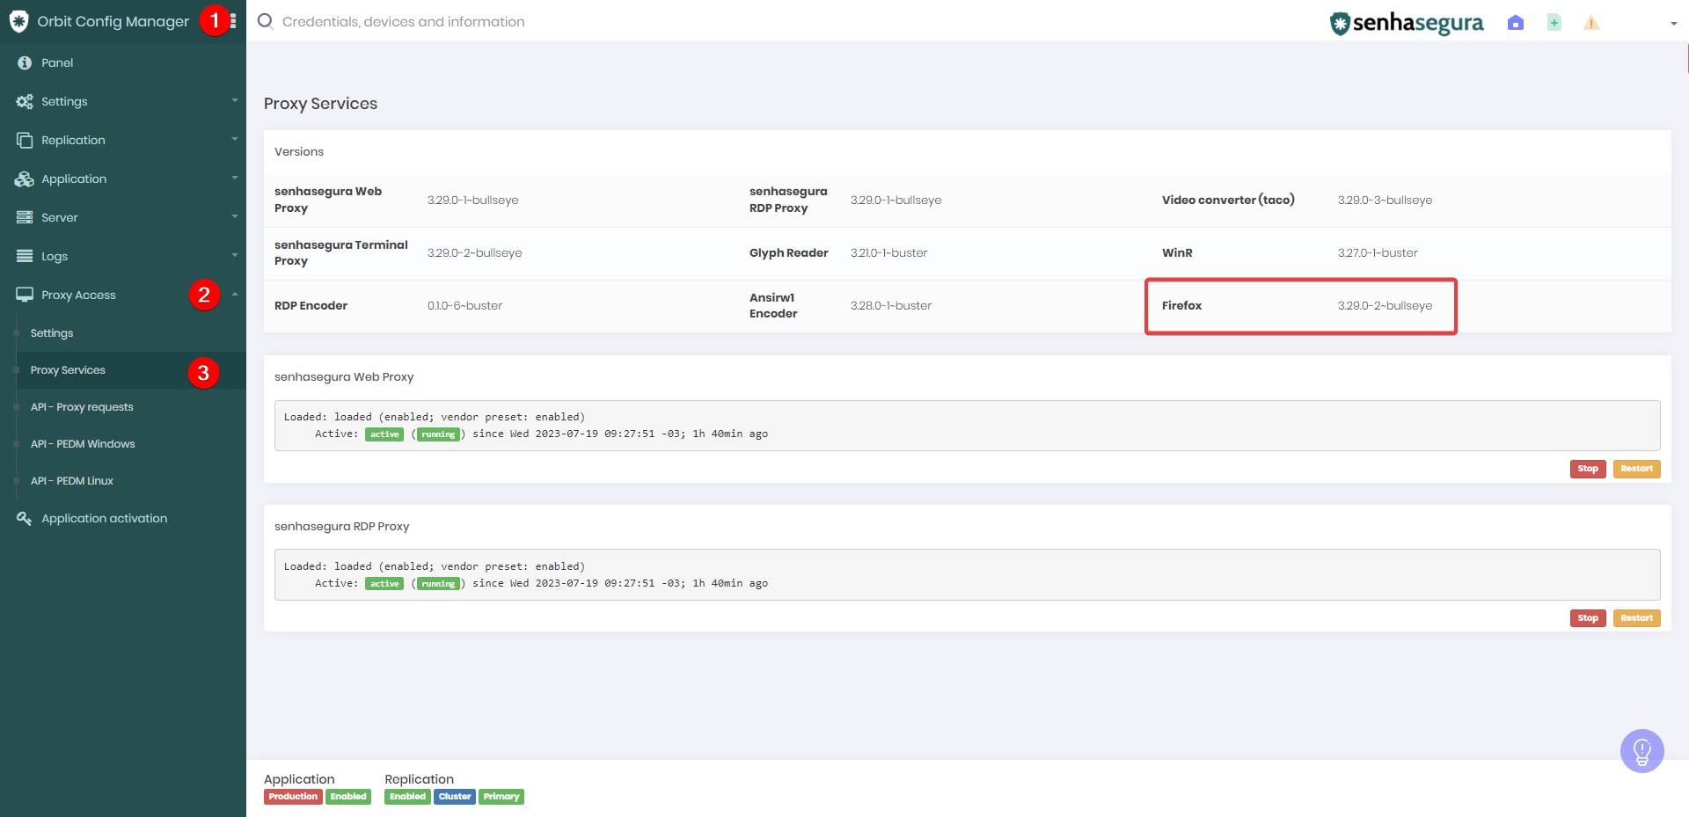
Task: Click the Application cubes icon
Action: tap(25, 179)
